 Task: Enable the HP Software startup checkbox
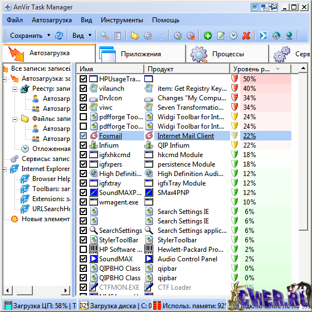[83, 250]
